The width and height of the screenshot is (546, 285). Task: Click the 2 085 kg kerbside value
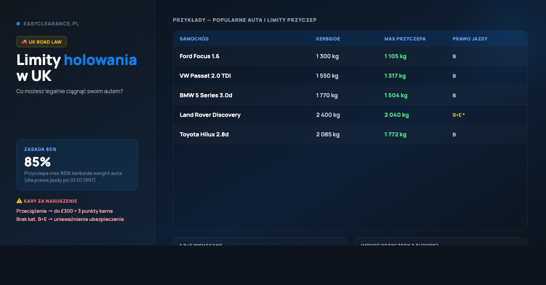(328, 135)
